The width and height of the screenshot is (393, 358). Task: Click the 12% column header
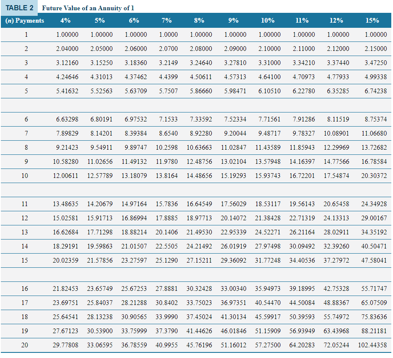(337, 20)
